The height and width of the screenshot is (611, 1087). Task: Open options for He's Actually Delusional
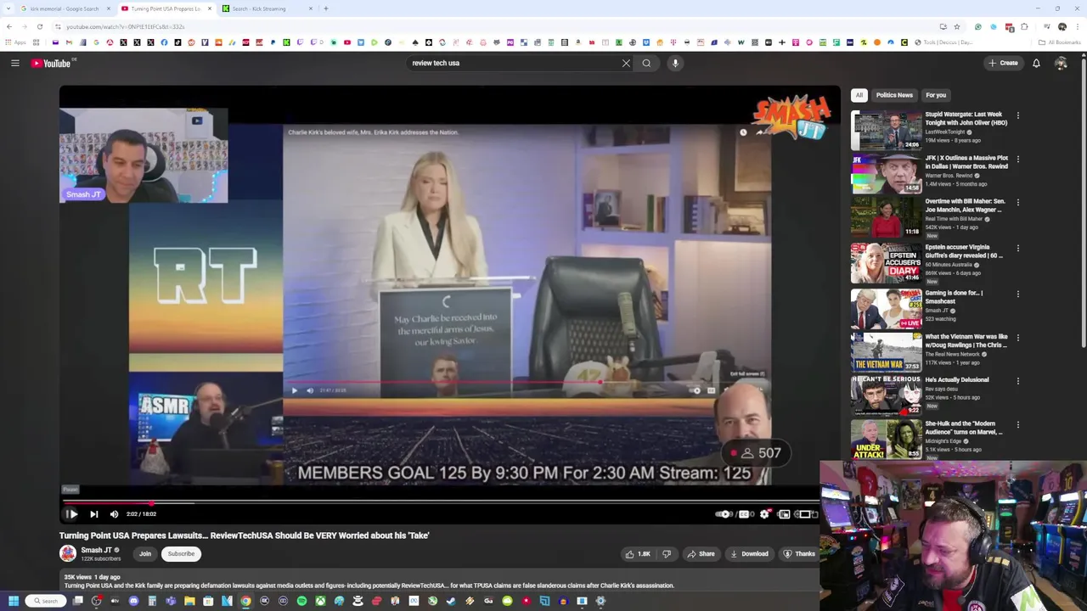pos(1017,380)
